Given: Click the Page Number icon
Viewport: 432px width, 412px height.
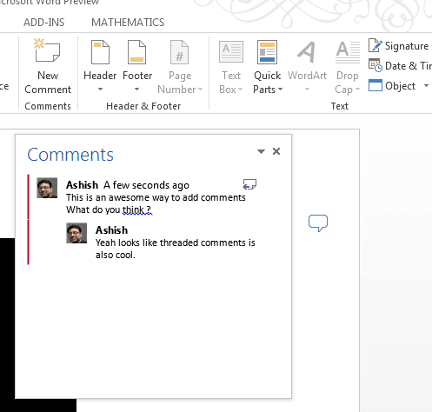Looking at the screenshot, I should tap(179, 52).
